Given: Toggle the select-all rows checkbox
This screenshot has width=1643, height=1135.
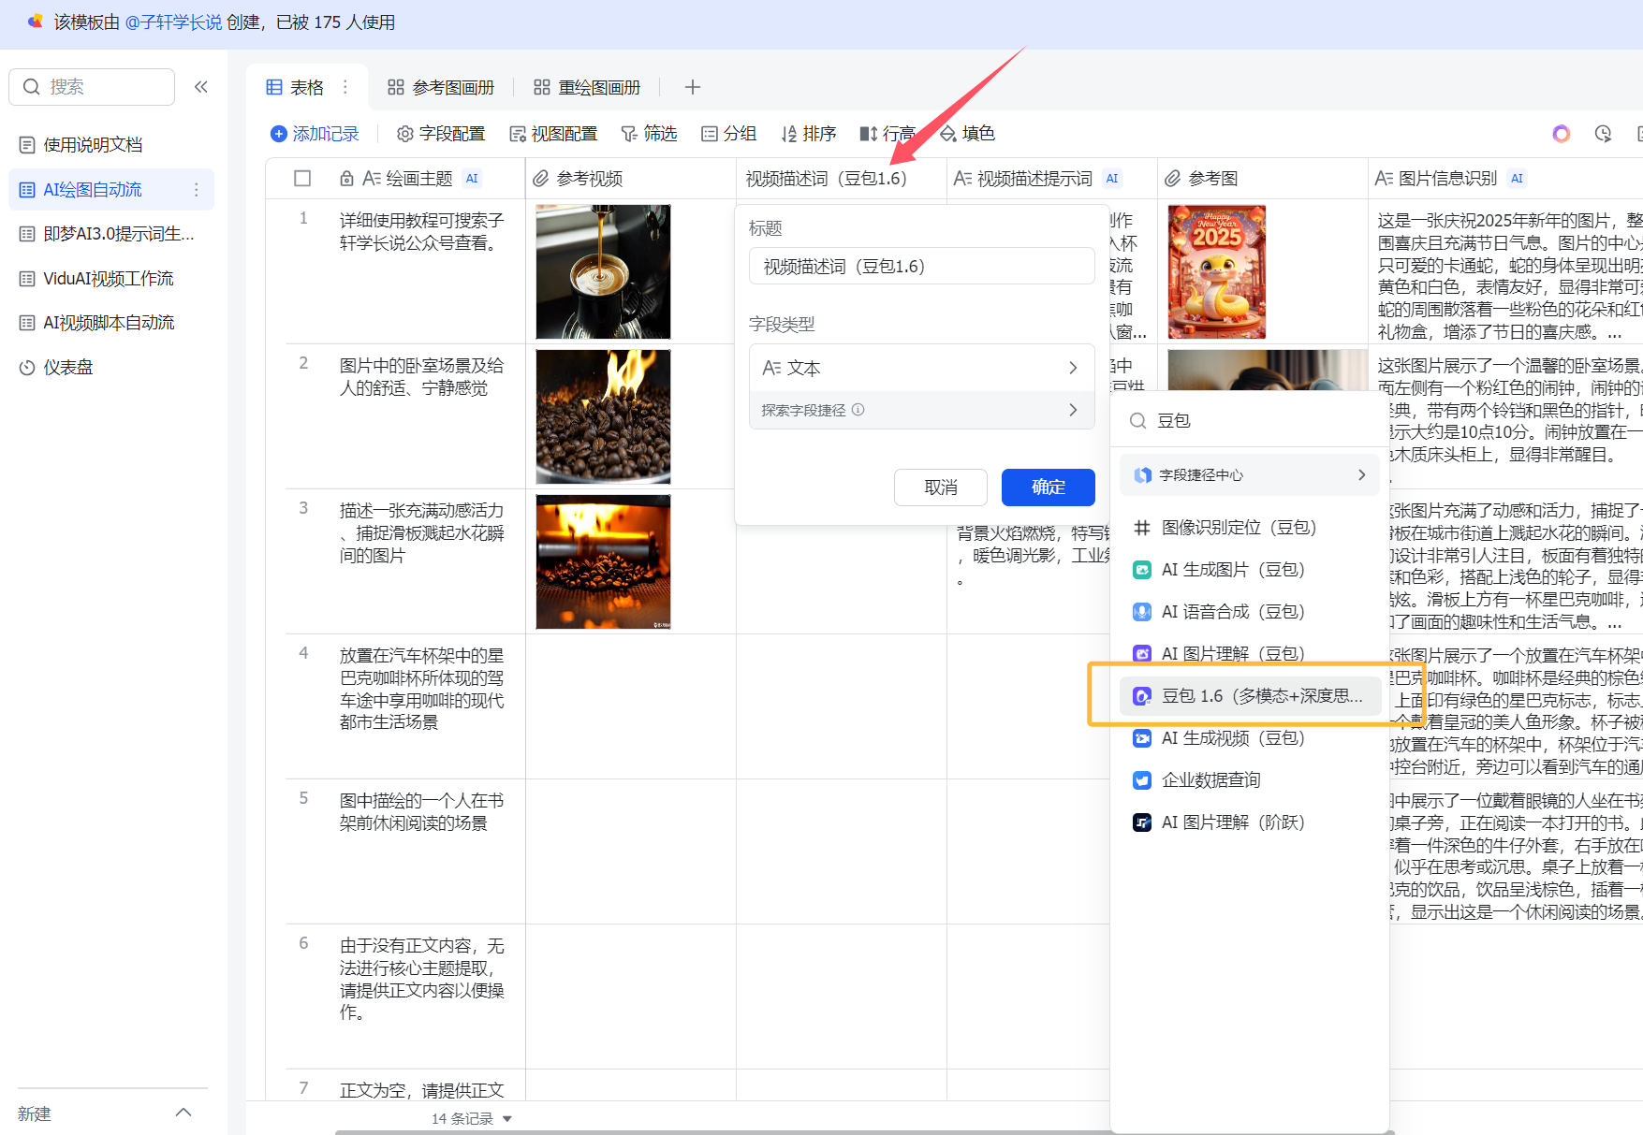Looking at the screenshot, I should [302, 179].
